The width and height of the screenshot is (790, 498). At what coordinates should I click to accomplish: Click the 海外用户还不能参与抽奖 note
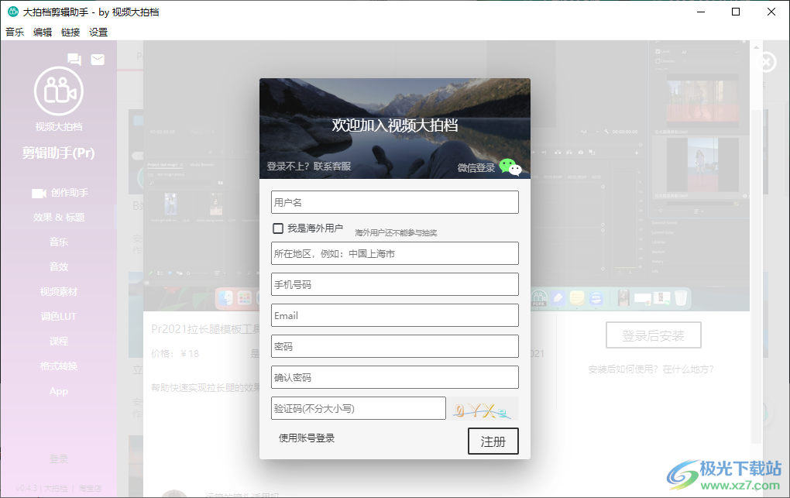pos(396,232)
